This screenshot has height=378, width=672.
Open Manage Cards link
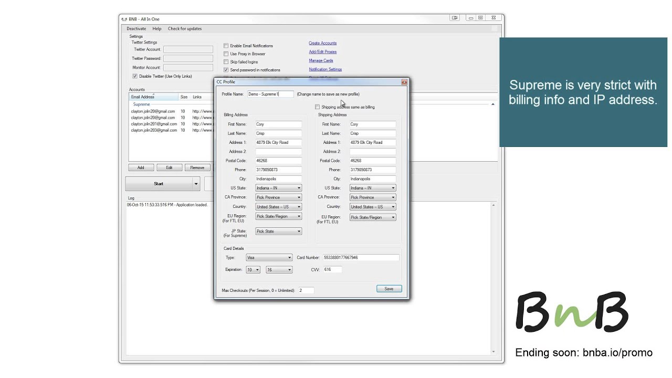[x=321, y=60]
